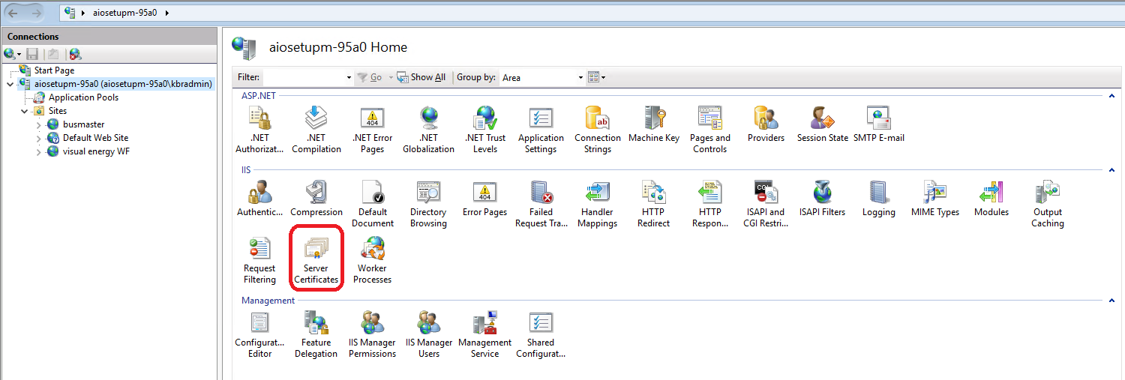Collapse the Management group section
The height and width of the screenshot is (380, 1125).
pos(1111,301)
